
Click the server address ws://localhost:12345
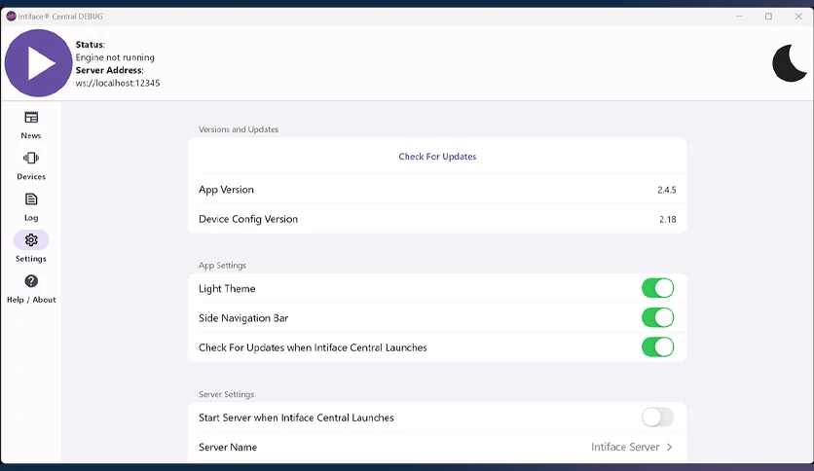(x=118, y=83)
